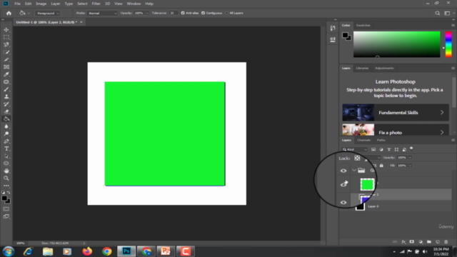The image size is (457, 257).
Task: Open the Layer menu
Action: tap(56, 4)
